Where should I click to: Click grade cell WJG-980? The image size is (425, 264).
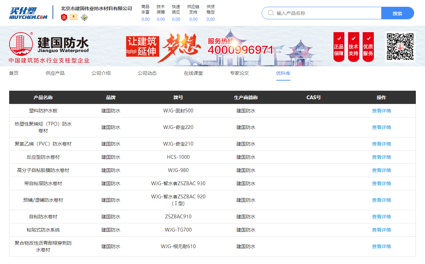[x=178, y=170]
